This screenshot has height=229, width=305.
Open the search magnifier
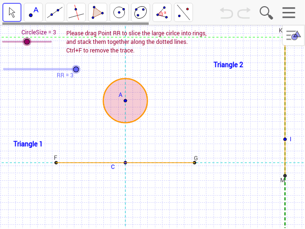266,13
